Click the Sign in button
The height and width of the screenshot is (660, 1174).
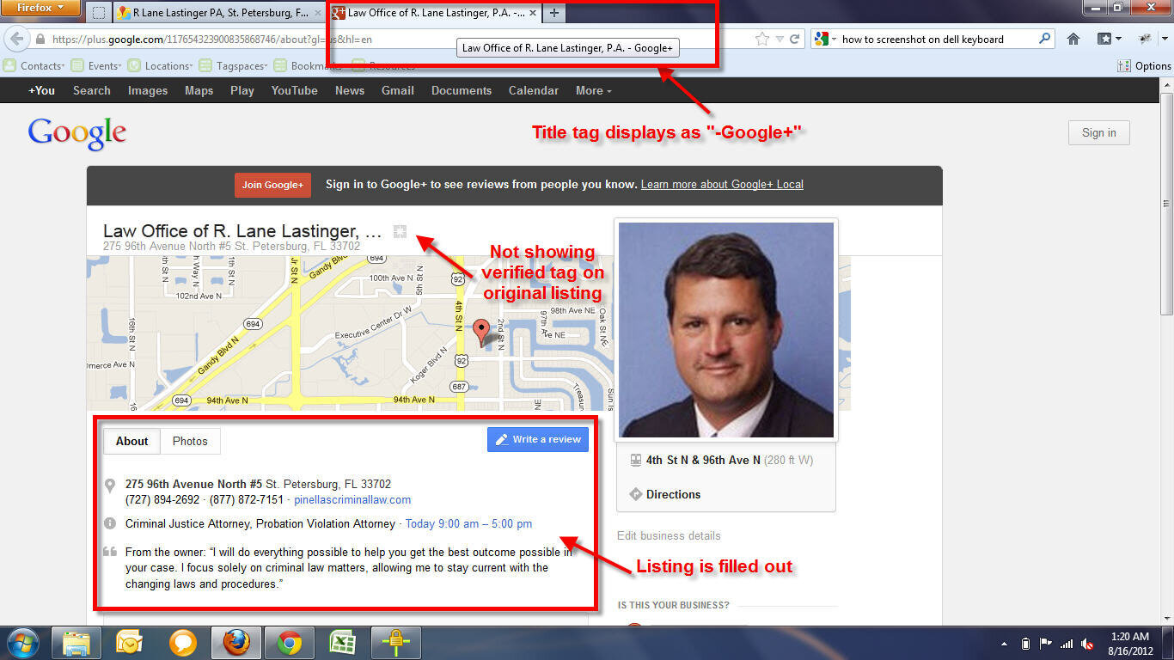pos(1099,132)
